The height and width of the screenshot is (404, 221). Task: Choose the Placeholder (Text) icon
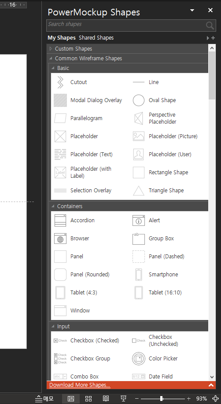pyautogui.click(x=60, y=154)
